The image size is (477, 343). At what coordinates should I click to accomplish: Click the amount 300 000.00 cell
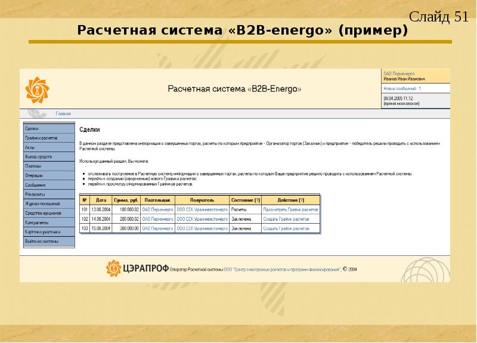(126, 228)
